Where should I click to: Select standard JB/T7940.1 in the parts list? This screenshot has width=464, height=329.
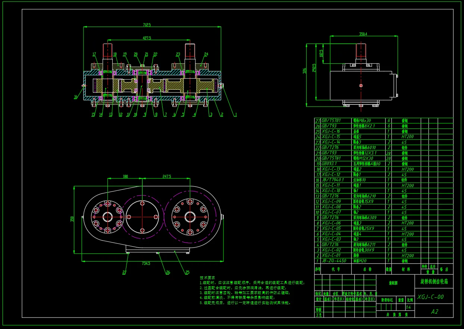point(333,180)
